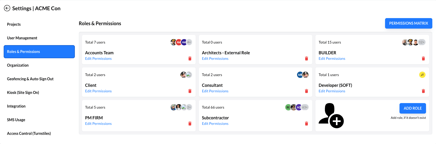Click the add-user silhouette icon

331,116
